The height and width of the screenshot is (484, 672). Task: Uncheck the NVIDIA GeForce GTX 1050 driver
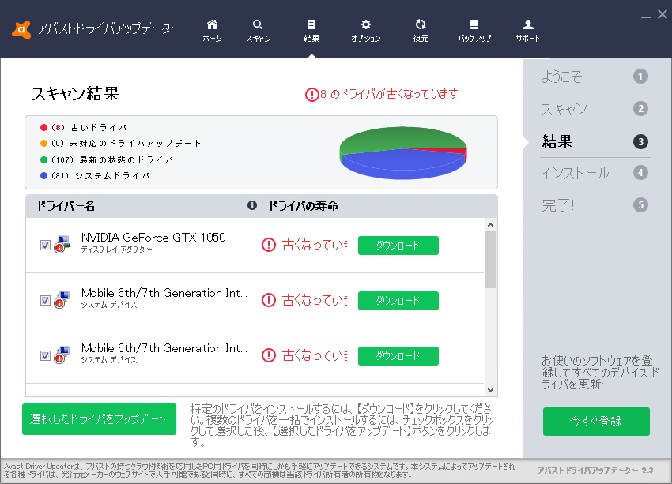point(46,245)
